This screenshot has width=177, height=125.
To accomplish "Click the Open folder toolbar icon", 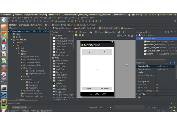I will click(9, 21).
